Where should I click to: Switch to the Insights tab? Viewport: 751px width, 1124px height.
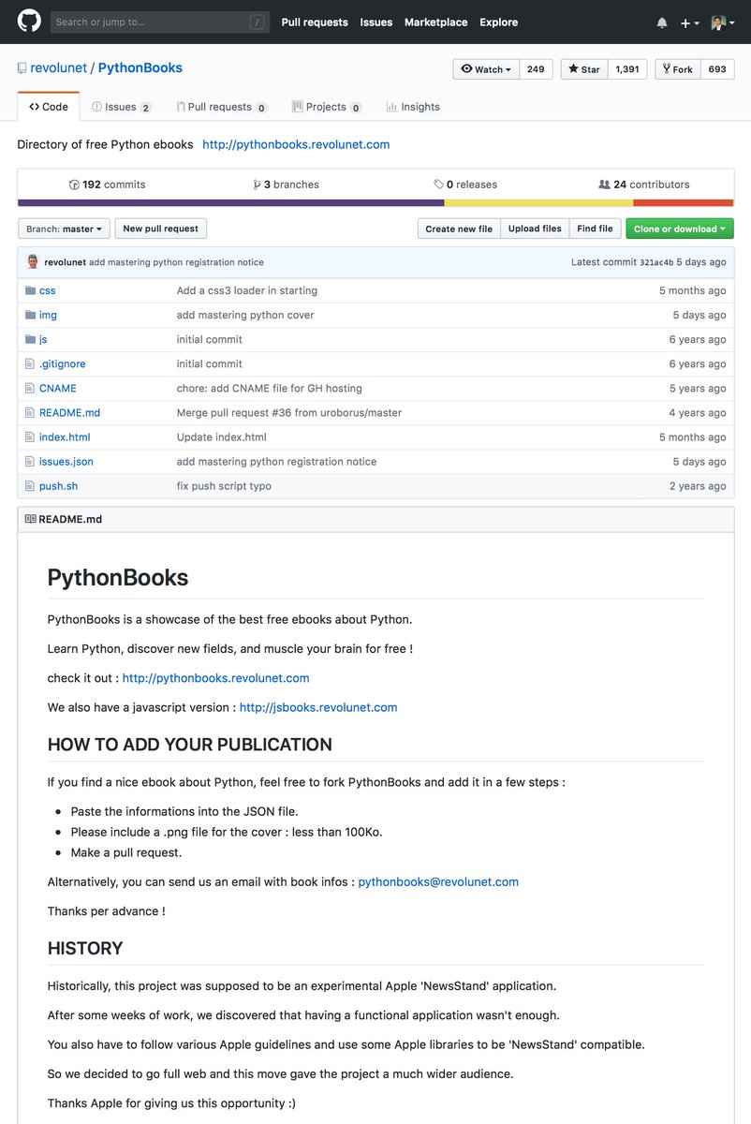(413, 107)
